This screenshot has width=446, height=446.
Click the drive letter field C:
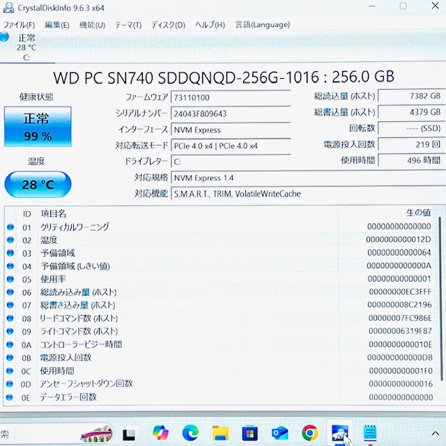point(231,162)
